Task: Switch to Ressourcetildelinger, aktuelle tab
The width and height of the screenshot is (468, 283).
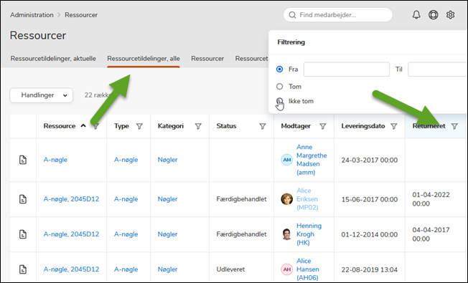Action: (53, 58)
